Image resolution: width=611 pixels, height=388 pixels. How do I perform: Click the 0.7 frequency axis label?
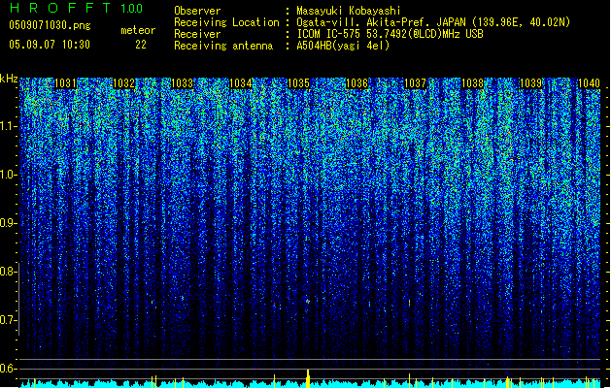(8, 320)
